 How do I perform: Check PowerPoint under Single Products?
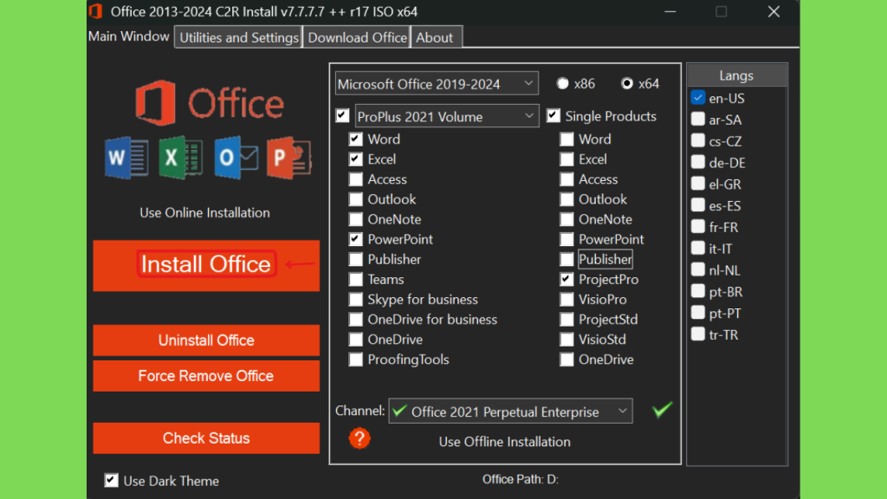click(x=567, y=239)
